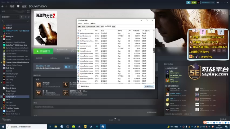Sort Task Manager by CPU column
Viewport: 230px width, 129px height.
pyautogui.click(x=129, y=31)
